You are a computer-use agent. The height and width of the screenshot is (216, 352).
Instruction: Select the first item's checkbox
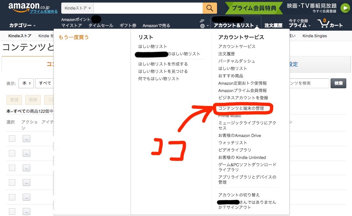[12, 139]
